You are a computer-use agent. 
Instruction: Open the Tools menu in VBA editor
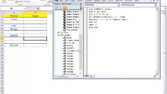111,1
